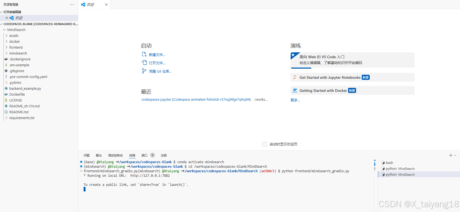Click the git clone branch icon
This screenshot has height=212, width=460.
(x=144, y=71)
